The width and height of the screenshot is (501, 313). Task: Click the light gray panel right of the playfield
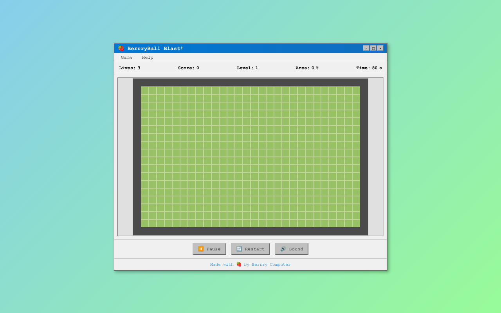click(x=375, y=157)
